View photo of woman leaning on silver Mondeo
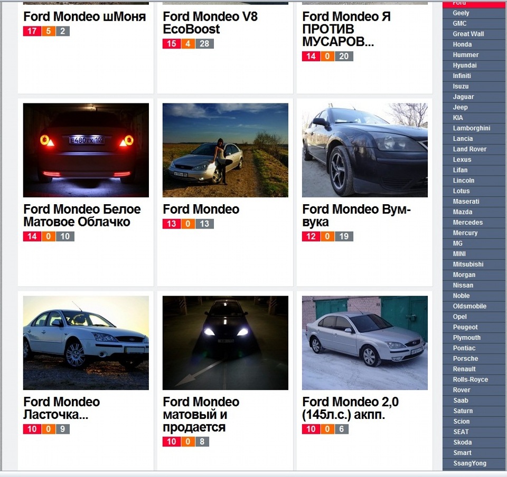 click(226, 150)
